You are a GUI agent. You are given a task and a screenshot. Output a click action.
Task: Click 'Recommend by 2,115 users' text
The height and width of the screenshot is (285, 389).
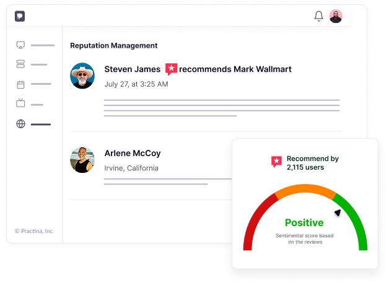coord(313,163)
